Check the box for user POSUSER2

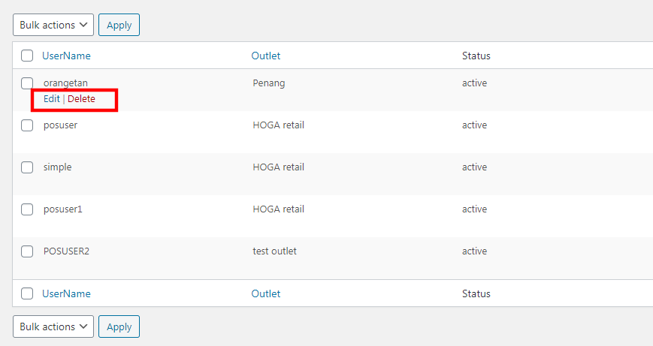(x=27, y=251)
